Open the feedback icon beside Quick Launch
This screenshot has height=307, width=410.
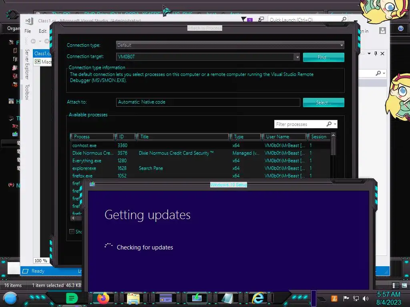261,19
